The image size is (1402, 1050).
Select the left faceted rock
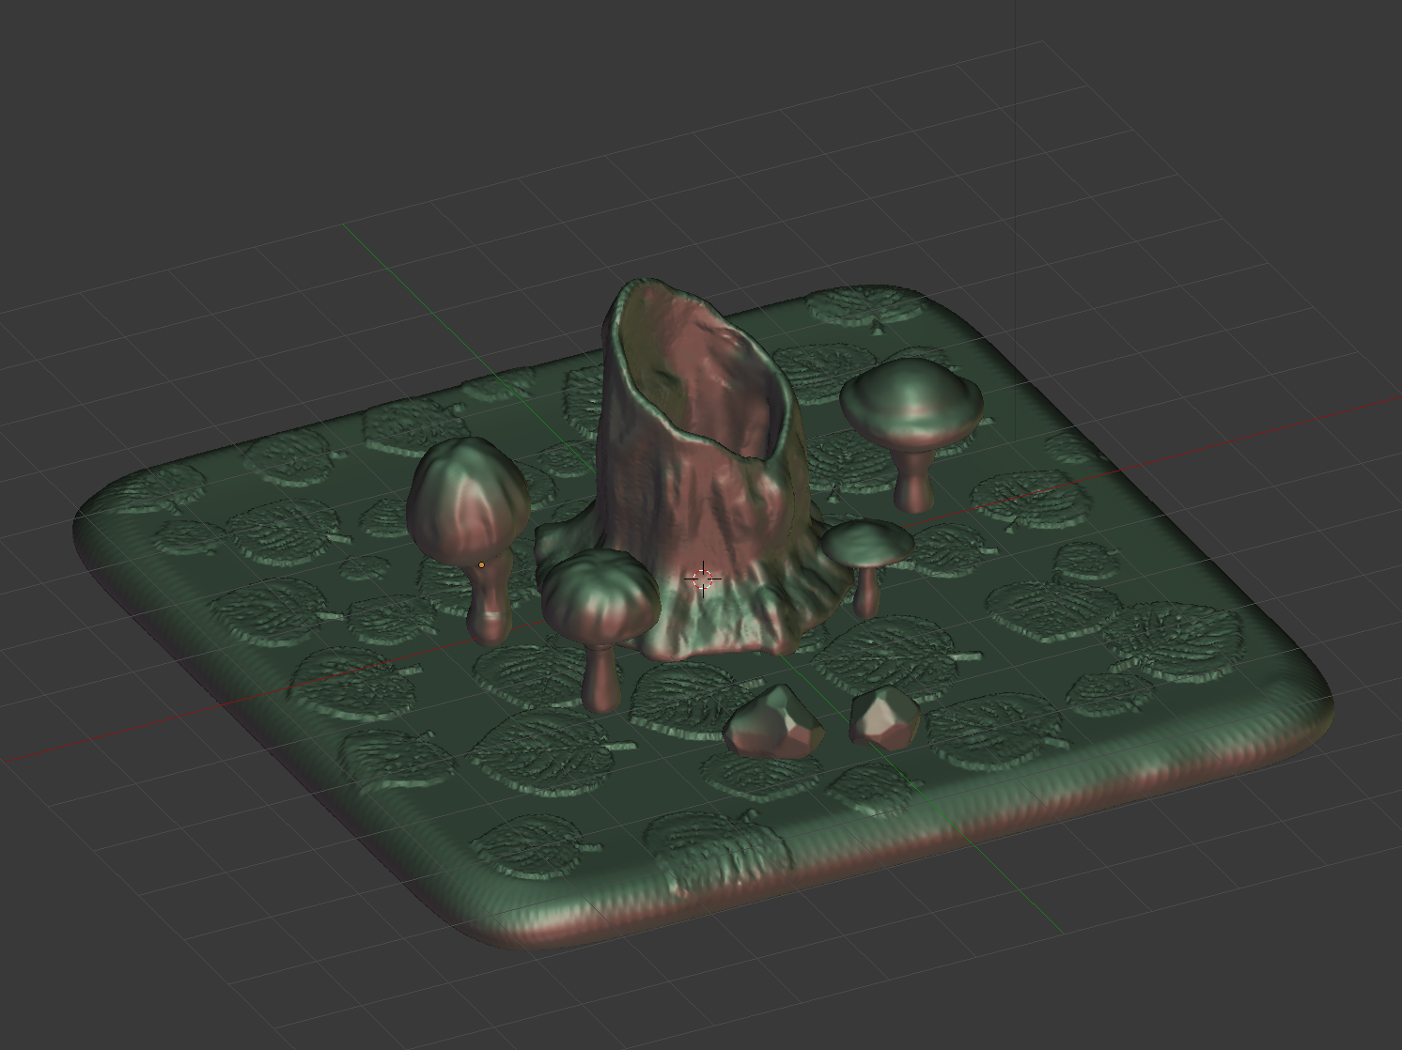(x=773, y=720)
